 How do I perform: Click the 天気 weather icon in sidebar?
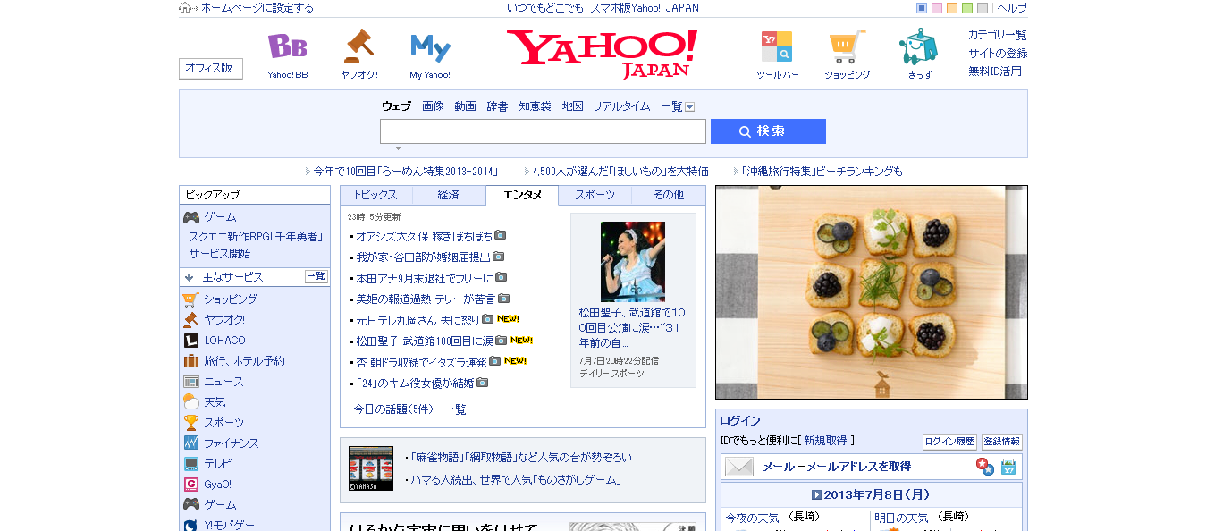[x=190, y=402]
